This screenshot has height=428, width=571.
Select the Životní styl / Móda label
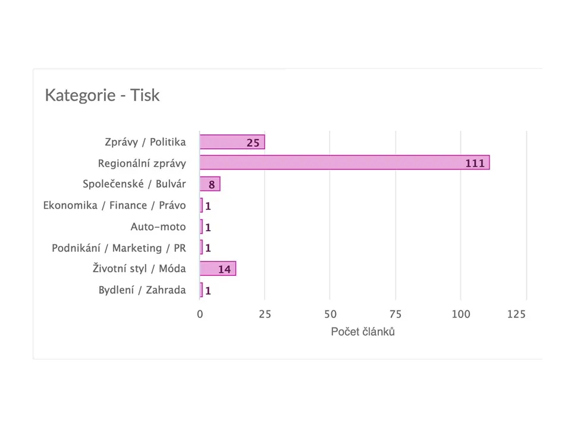coord(139,269)
